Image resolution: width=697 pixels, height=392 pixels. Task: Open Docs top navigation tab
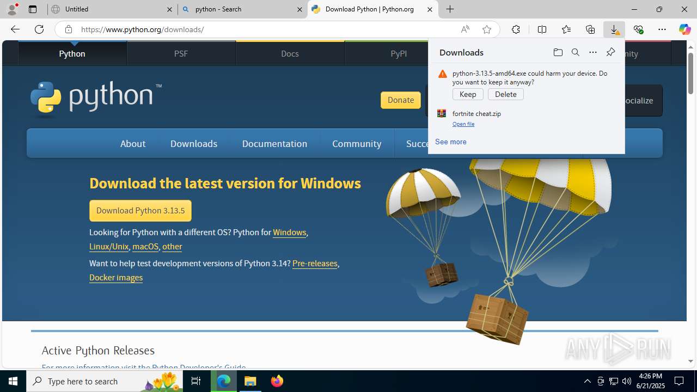[x=290, y=53]
